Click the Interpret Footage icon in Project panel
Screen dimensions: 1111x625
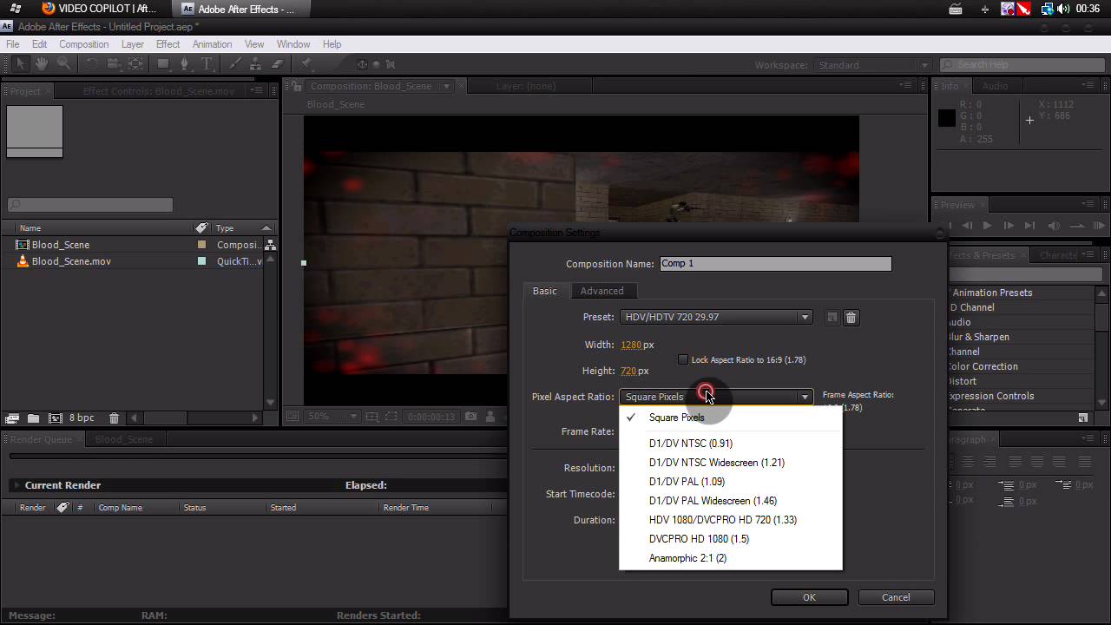12,418
